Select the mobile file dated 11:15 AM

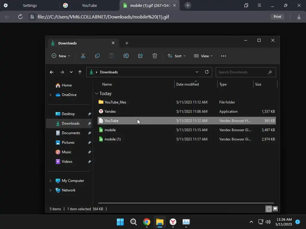click(186, 130)
